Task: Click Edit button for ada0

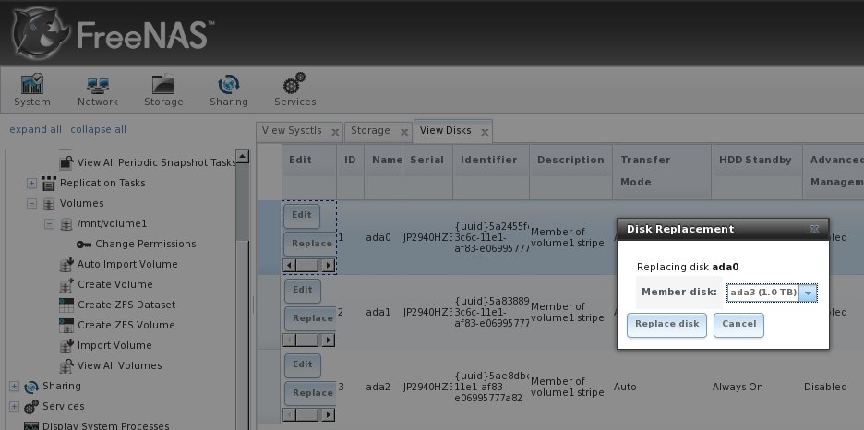Action: click(x=302, y=215)
